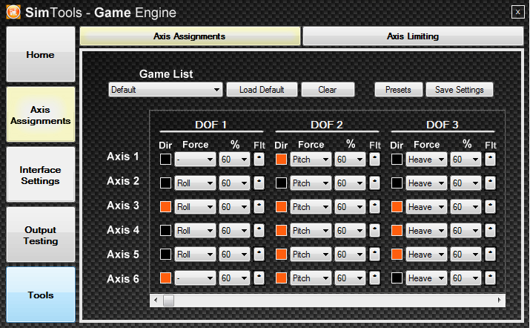Click Axis 2 DOF 2 Flt button

click(x=374, y=183)
